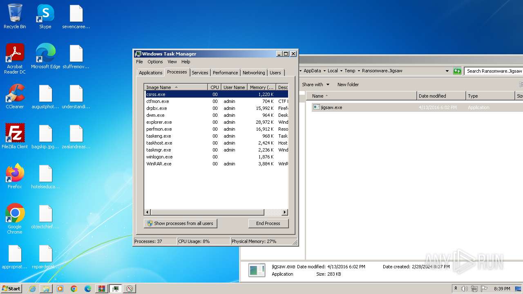The image size is (523, 294).
Task: Show hidden system tray icons
Action: [456, 289]
